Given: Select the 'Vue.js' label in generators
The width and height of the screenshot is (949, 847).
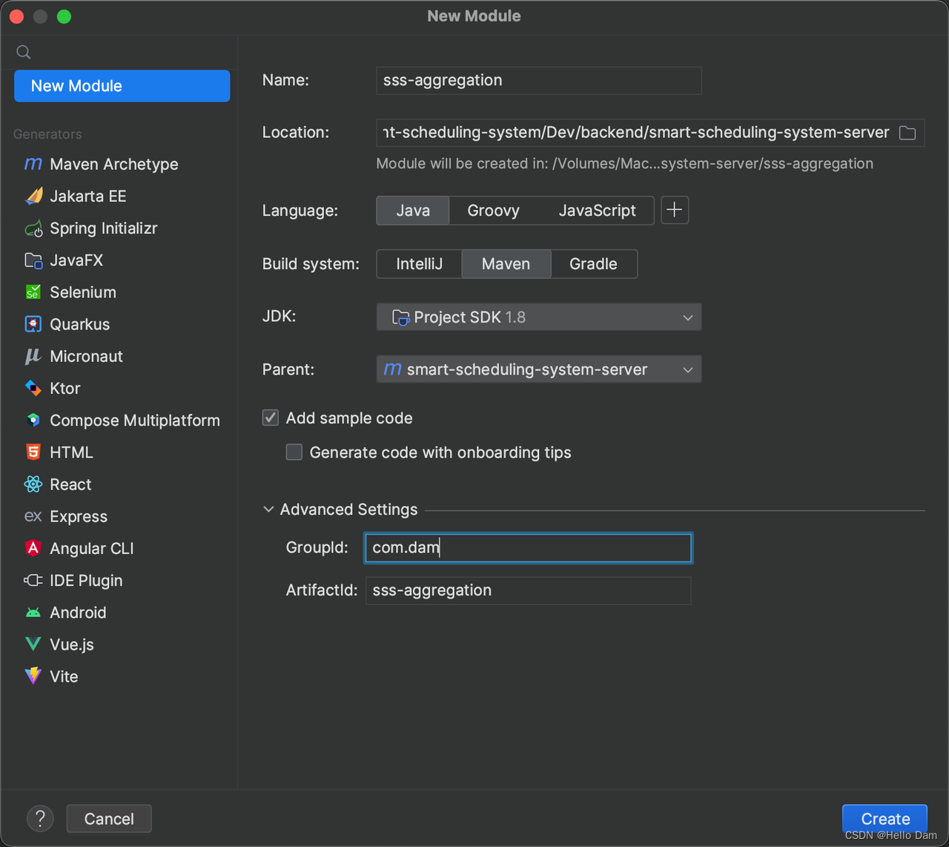Looking at the screenshot, I should click(x=72, y=645).
